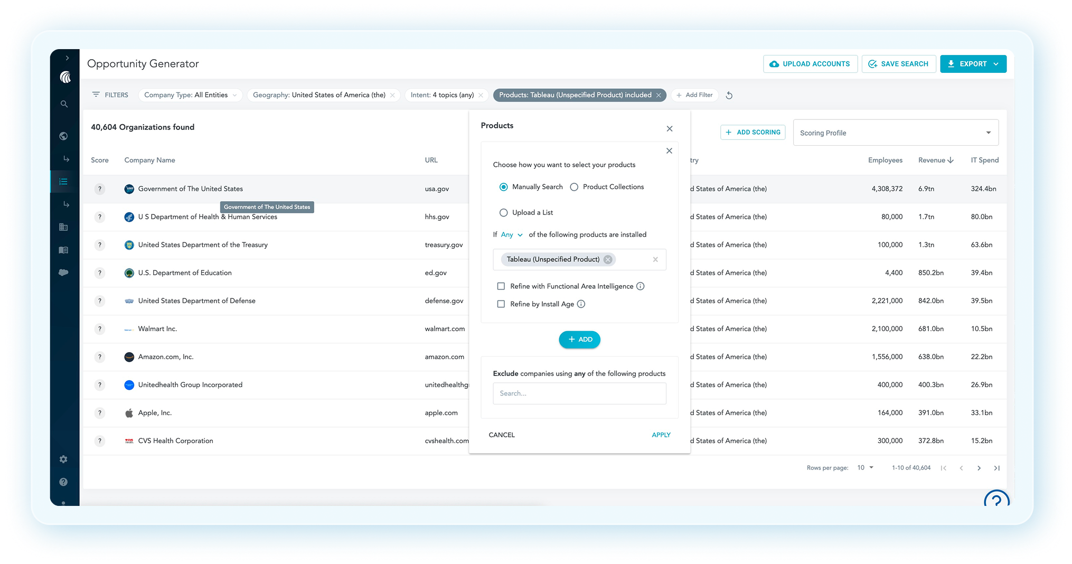1072x564 pixels.
Task: Click the score question mark for Walmart Inc.
Action: coord(100,329)
